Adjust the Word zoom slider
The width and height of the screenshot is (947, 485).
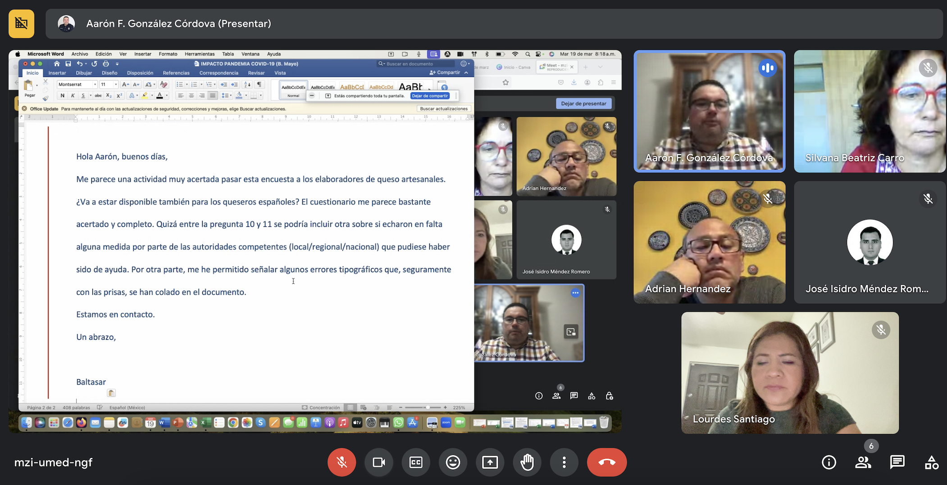[x=427, y=408]
